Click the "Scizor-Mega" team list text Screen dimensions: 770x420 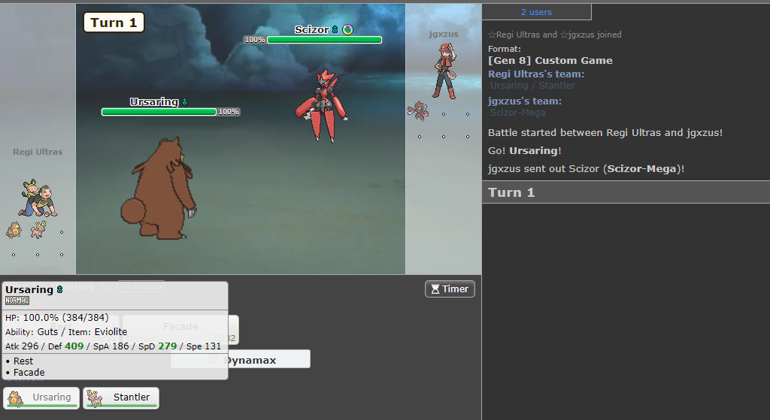point(517,113)
